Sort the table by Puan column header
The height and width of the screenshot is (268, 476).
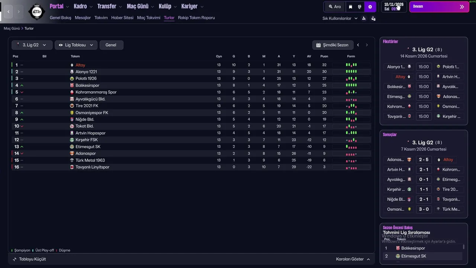(x=324, y=57)
